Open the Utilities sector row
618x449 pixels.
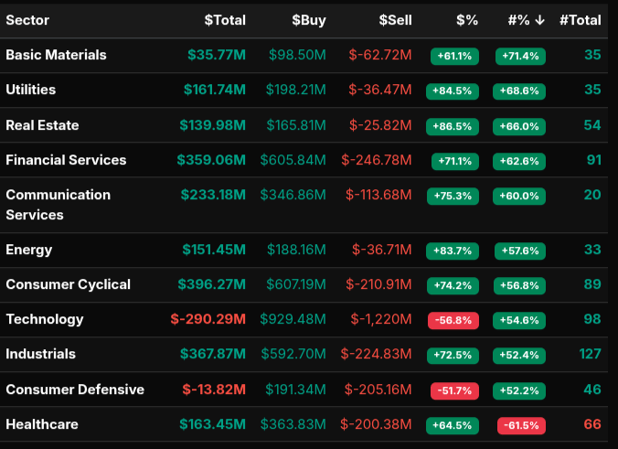31,90
